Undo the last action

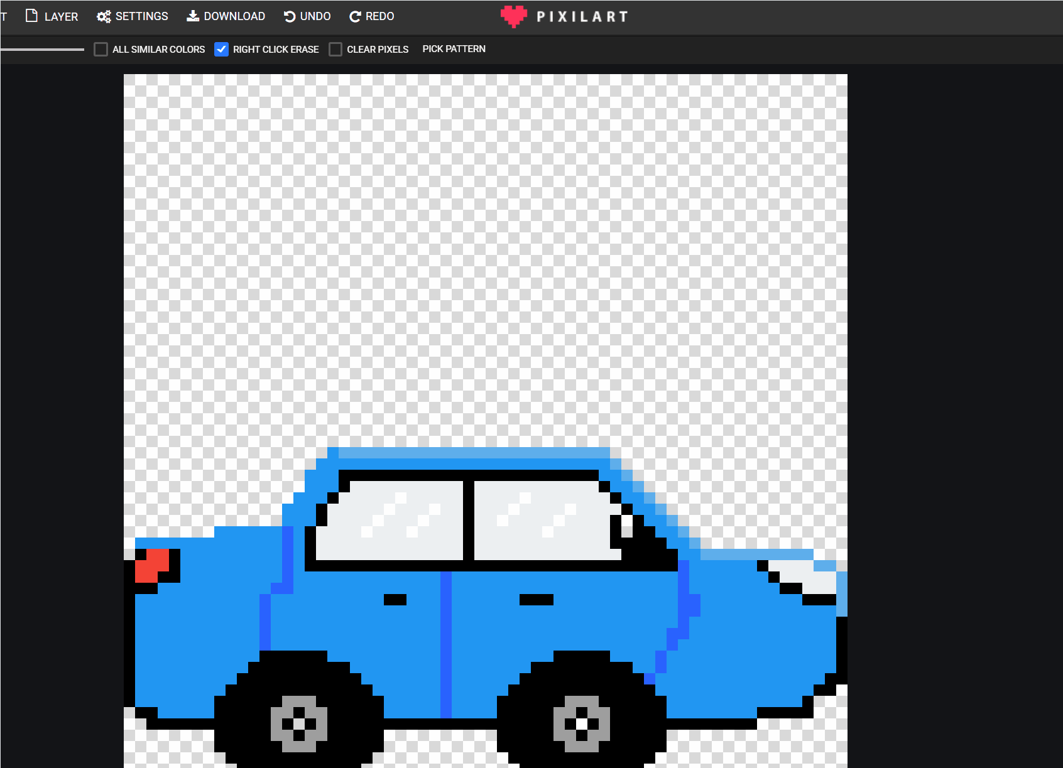tap(307, 16)
